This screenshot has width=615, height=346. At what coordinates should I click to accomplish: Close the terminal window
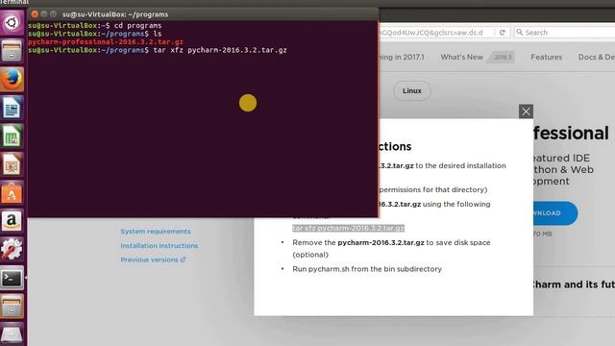coord(35,14)
